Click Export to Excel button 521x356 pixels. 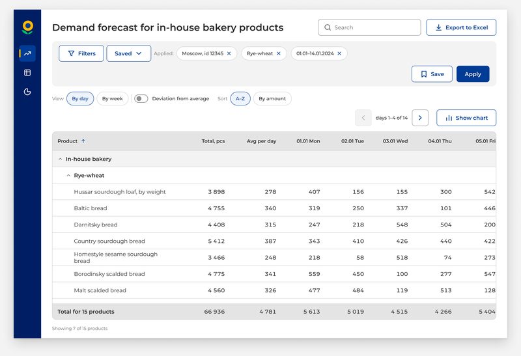pyautogui.click(x=461, y=27)
